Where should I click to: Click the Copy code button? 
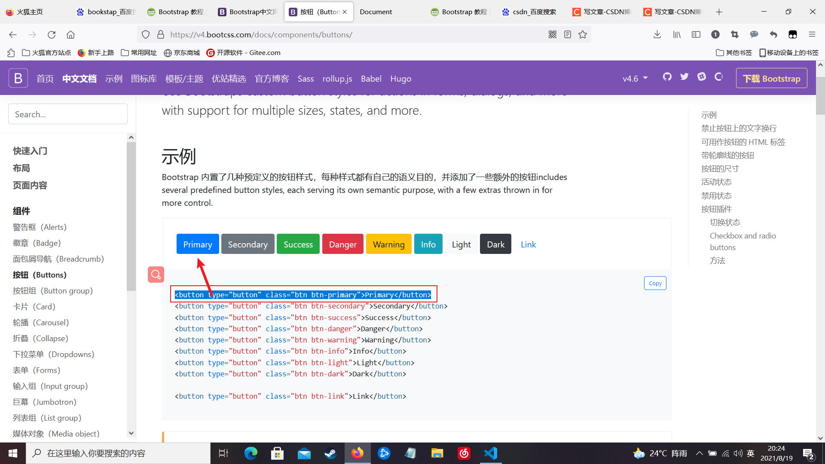(x=655, y=283)
